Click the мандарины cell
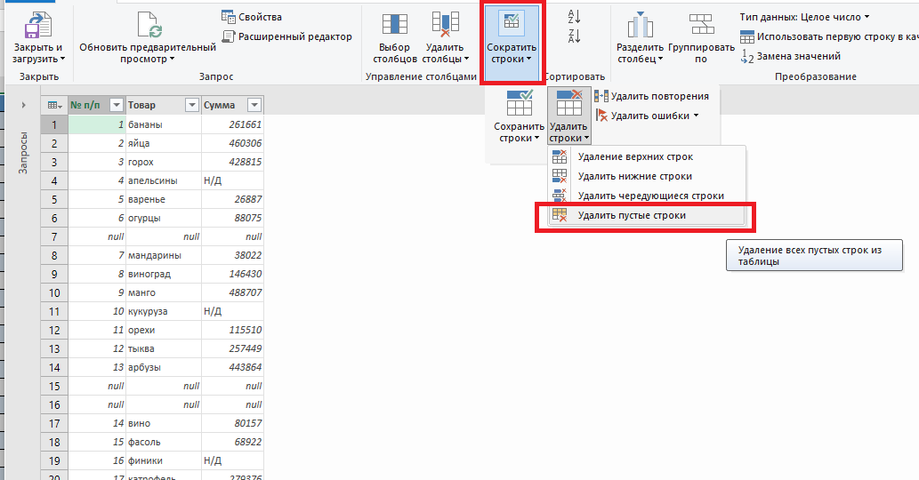 click(164, 255)
